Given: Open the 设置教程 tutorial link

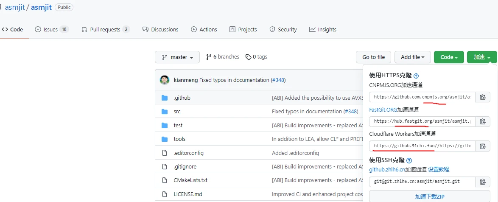Looking at the screenshot, I should click(x=439, y=169).
